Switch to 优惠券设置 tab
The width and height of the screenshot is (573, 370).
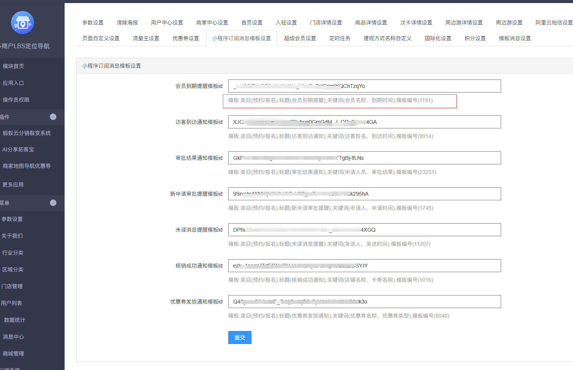[186, 38]
